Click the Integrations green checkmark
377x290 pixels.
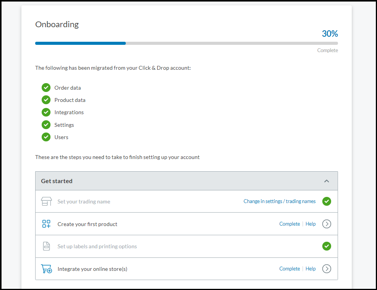(46, 112)
